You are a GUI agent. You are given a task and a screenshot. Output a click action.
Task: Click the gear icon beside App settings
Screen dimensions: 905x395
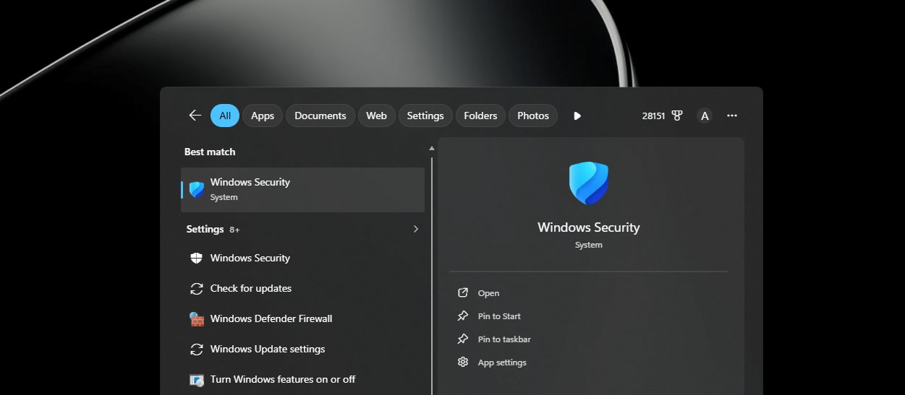tap(463, 362)
